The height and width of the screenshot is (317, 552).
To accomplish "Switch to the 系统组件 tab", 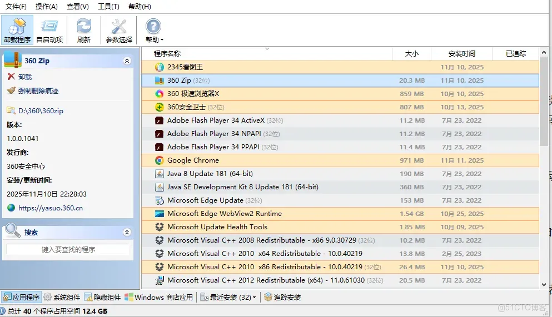I will coord(62,298).
